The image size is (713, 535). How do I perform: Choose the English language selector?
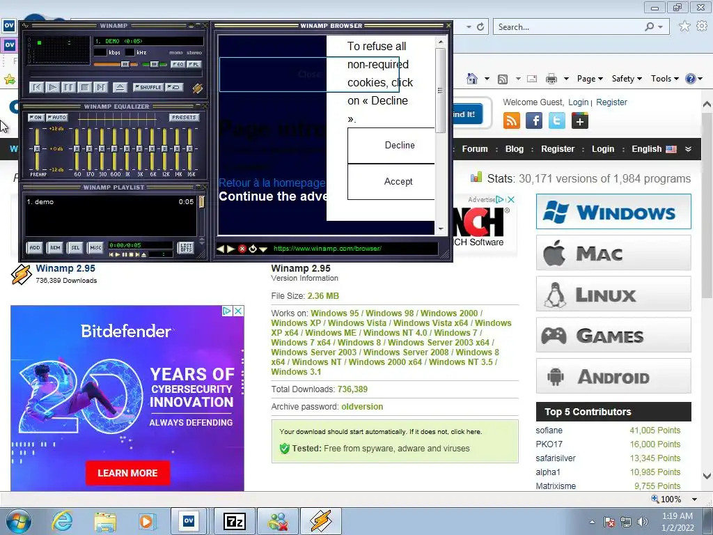pyautogui.click(x=654, y=149)
